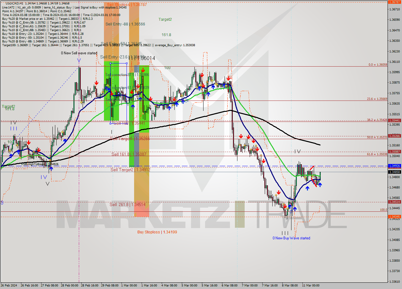Select '0 New Sell wave started' annotation
402x289 pixels.
tap(79, 53)
